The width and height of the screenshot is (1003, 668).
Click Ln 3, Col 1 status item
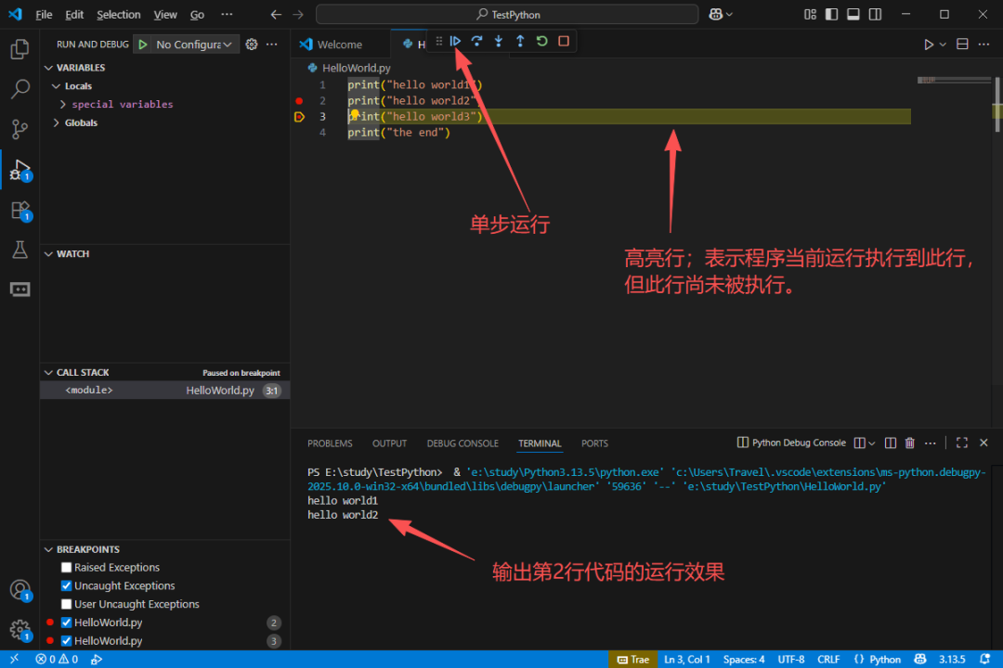(687, 659)
